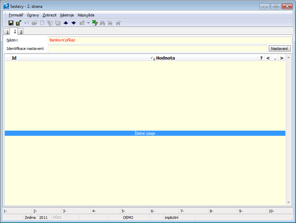
Task: Open the Formulář menu
Action: tap(16, 15)
